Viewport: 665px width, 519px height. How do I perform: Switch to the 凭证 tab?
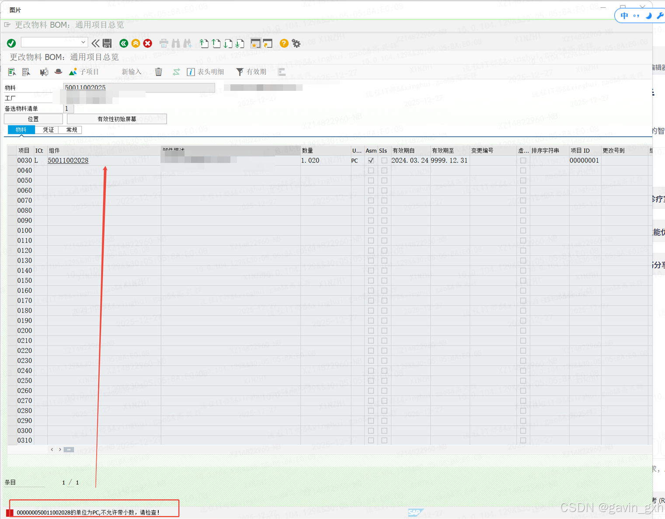point(48,129)
